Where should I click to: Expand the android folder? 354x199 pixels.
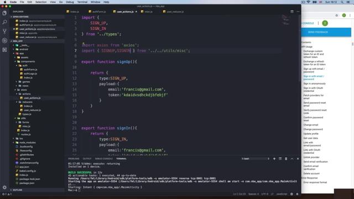[x=24, y=49]
